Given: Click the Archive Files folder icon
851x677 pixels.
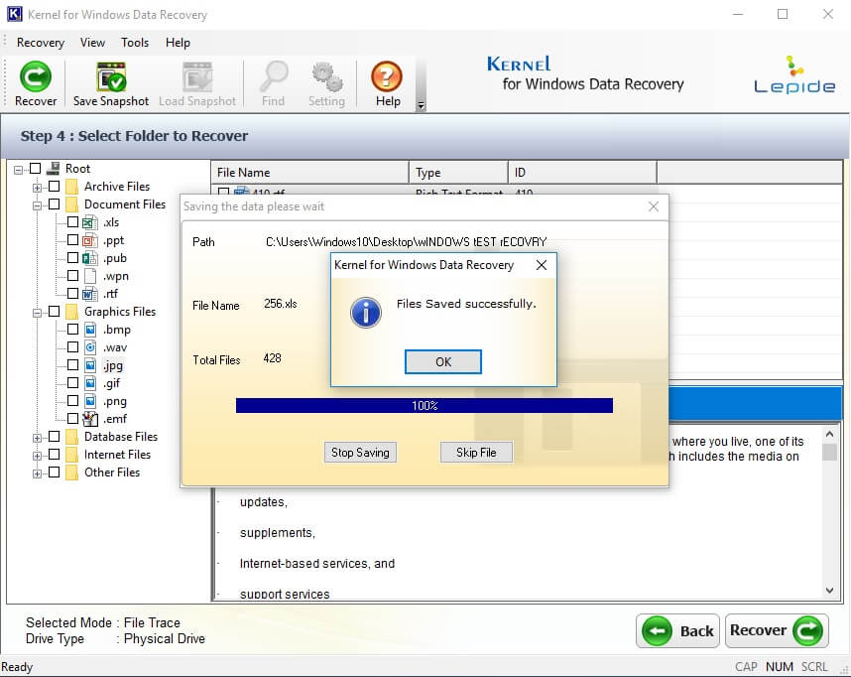Looking at the screenshot, I should [x=71, y=187].
